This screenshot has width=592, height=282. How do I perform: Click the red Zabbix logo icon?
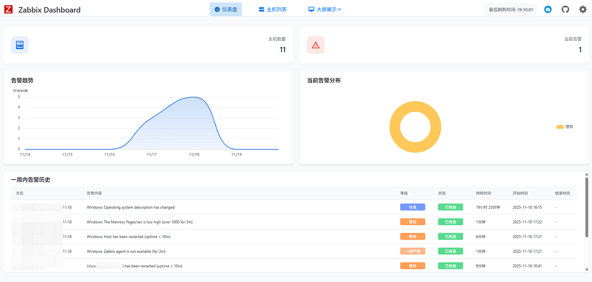click(8, 9)
